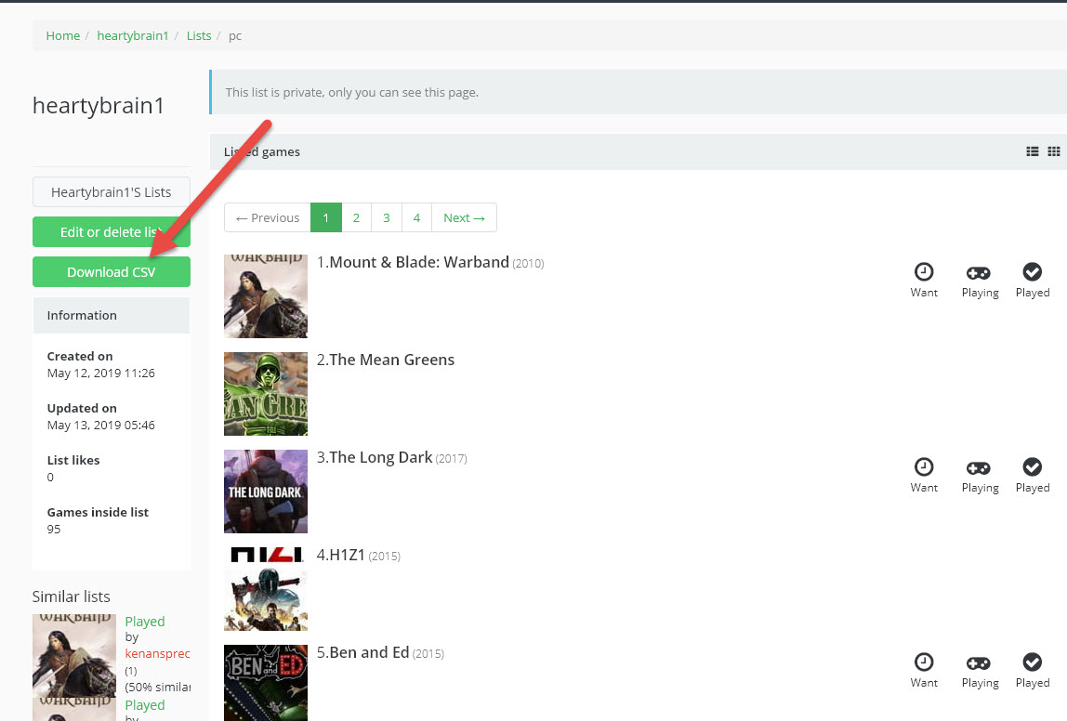
Task: Open Ben and Ed title
Action: [x=369, y=652]
